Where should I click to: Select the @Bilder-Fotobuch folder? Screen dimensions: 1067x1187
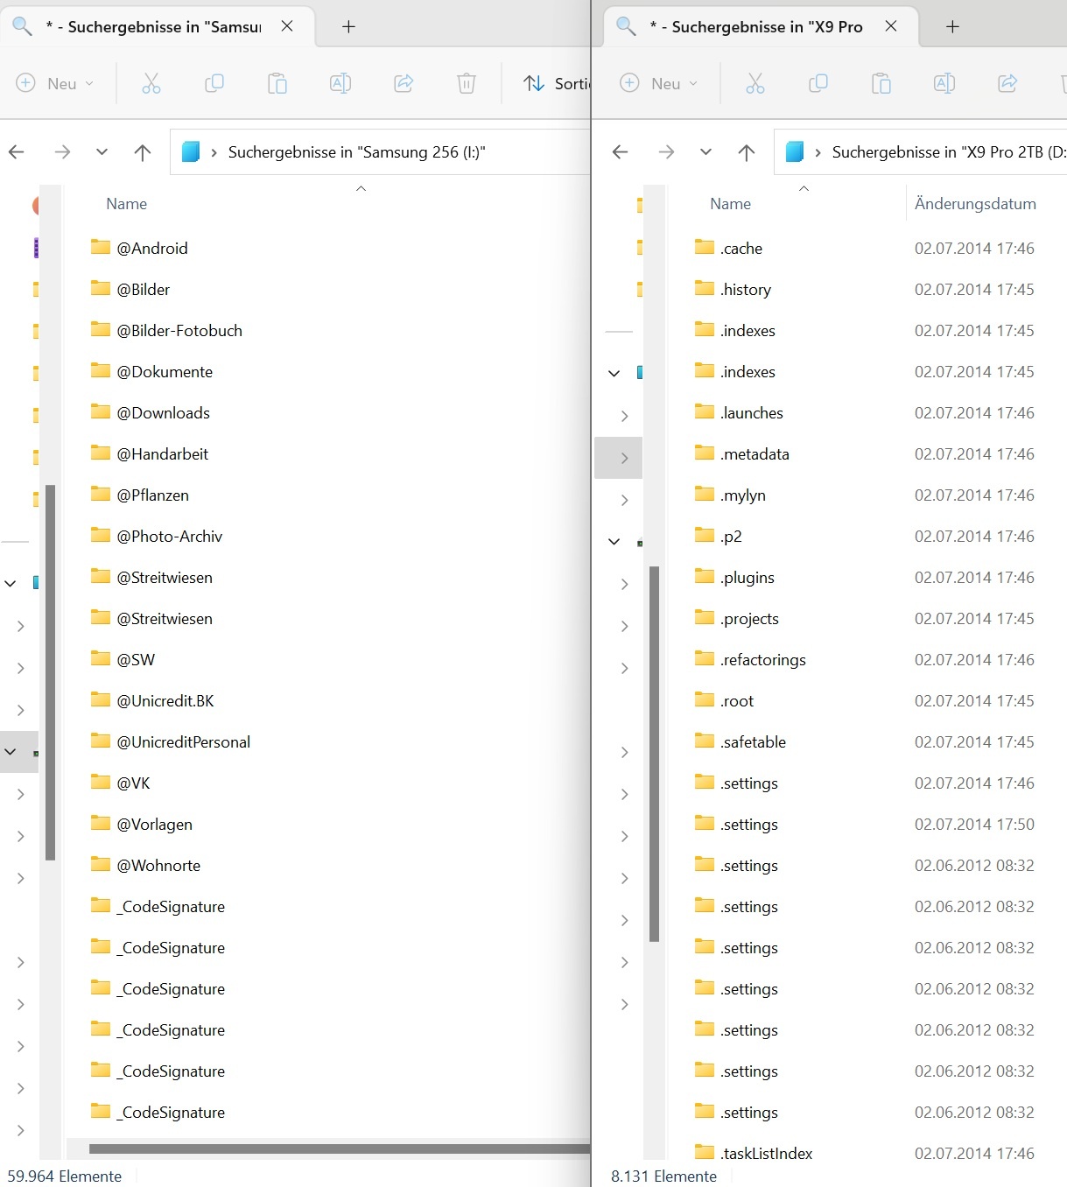(179, 330)
